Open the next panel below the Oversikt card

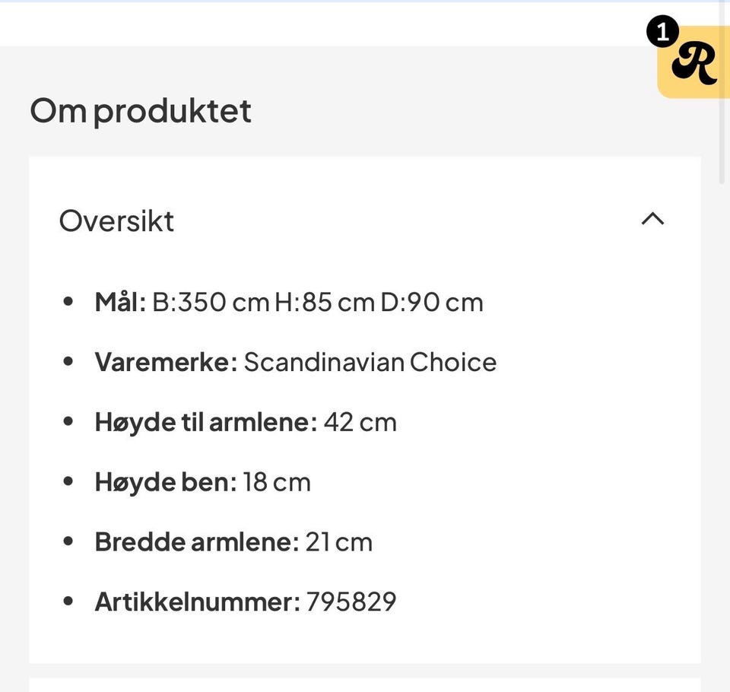pos(365,684)
